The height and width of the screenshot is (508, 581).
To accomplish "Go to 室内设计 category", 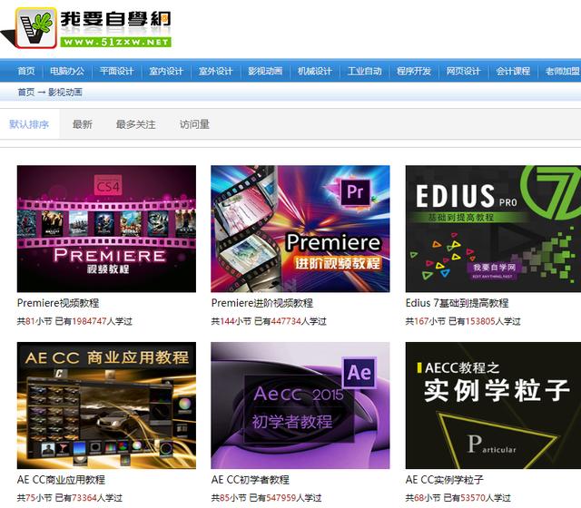I will coord(166,71).
